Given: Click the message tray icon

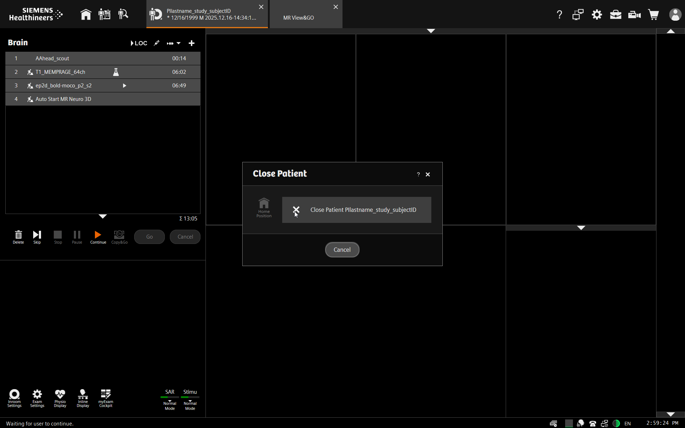Looking at the screenshot, I should [x=553, y=423].
